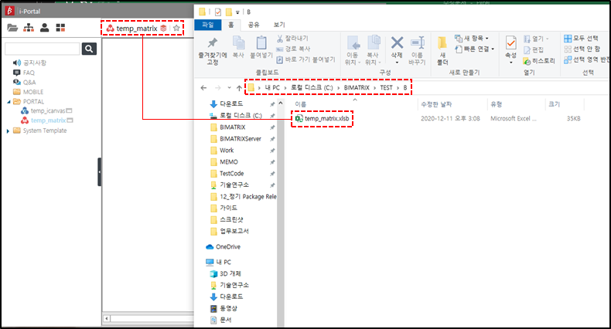Open the organization chart icon in i-Portal
611x329 pixels.
click(29, 28)
